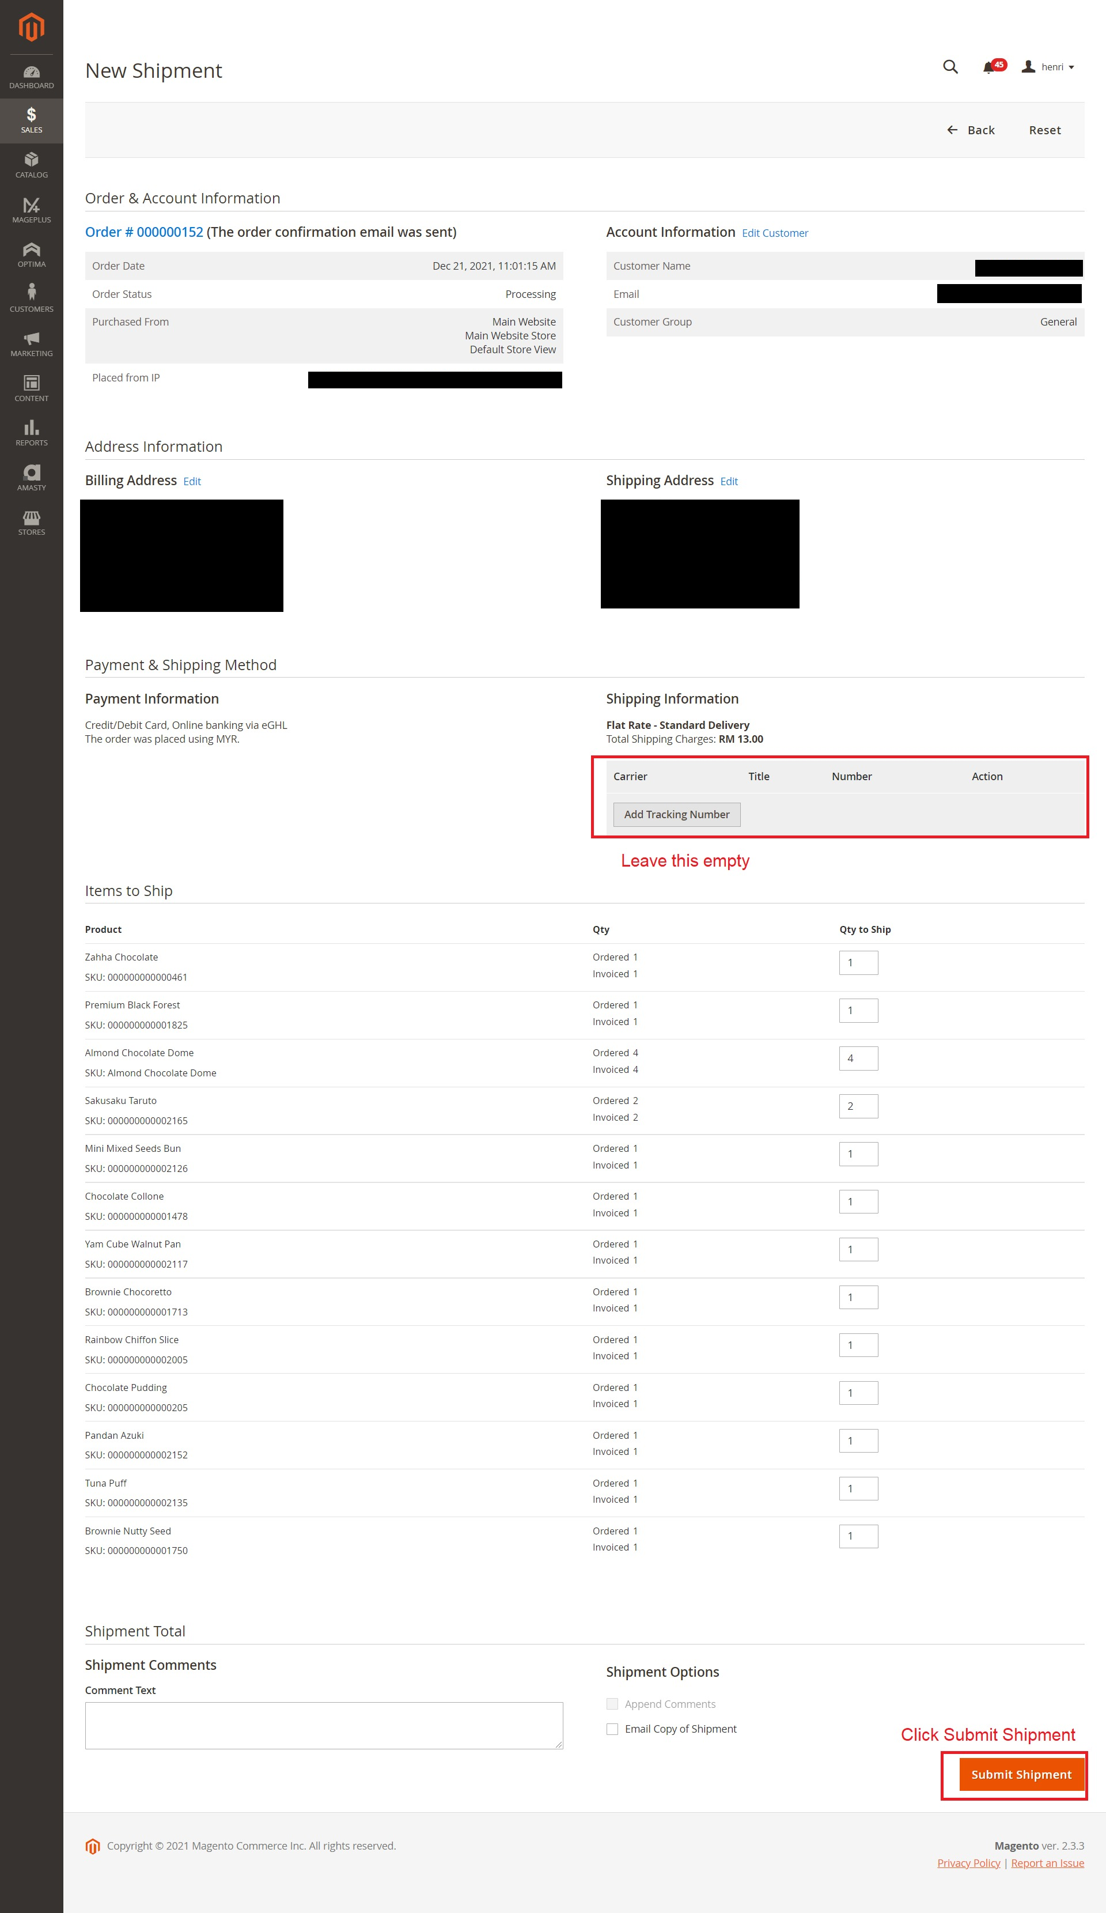Click the search magnifier icon
This screenshot has height=1913, width=1106.
click(950, 67)
